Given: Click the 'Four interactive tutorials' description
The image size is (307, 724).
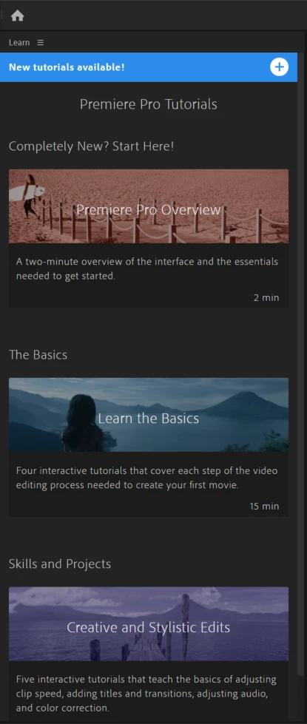Looking at the screenshot, I should point(147,478).
